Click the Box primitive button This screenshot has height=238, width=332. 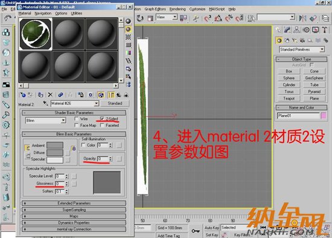289,71
